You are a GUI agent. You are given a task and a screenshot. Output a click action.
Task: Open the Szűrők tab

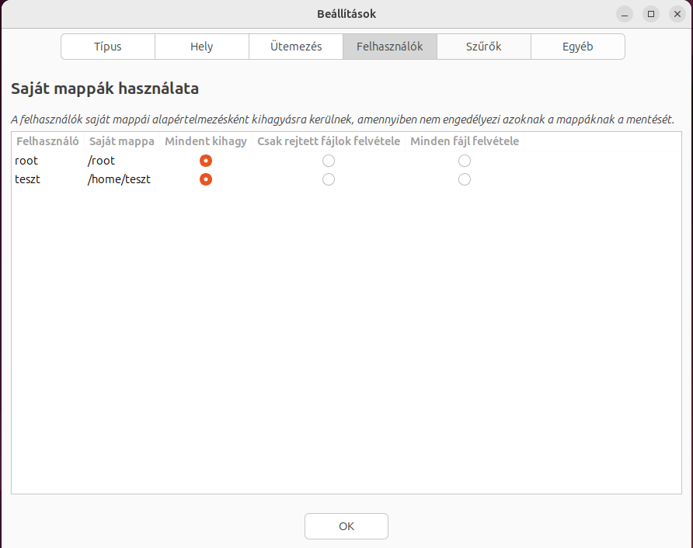484,47
